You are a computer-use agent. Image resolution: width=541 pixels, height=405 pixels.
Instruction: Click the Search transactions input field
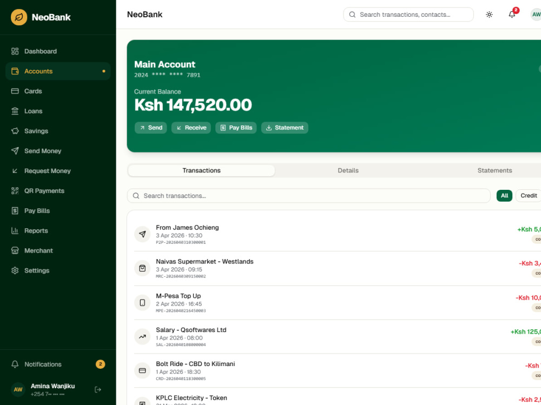coord(309,196)
